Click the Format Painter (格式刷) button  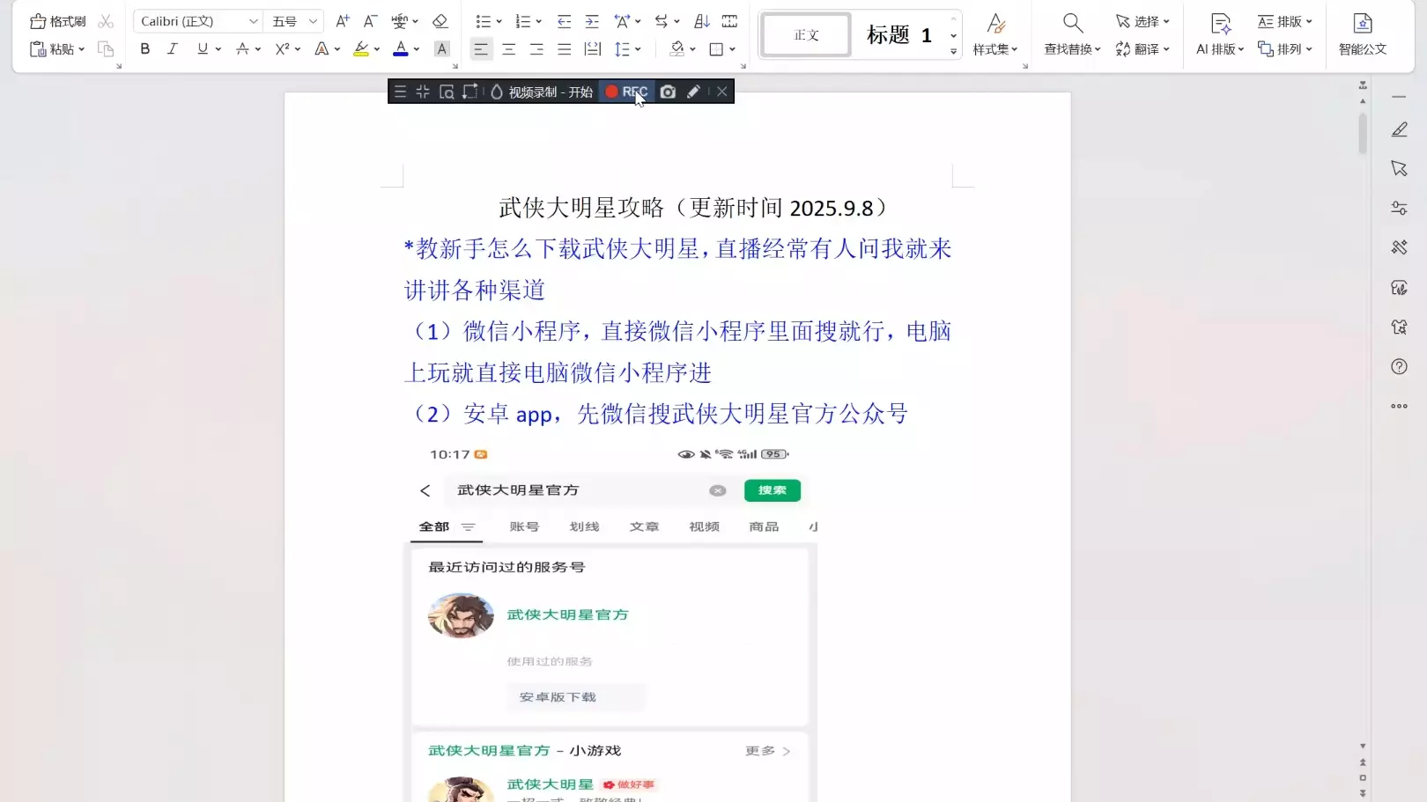[58, 21]
